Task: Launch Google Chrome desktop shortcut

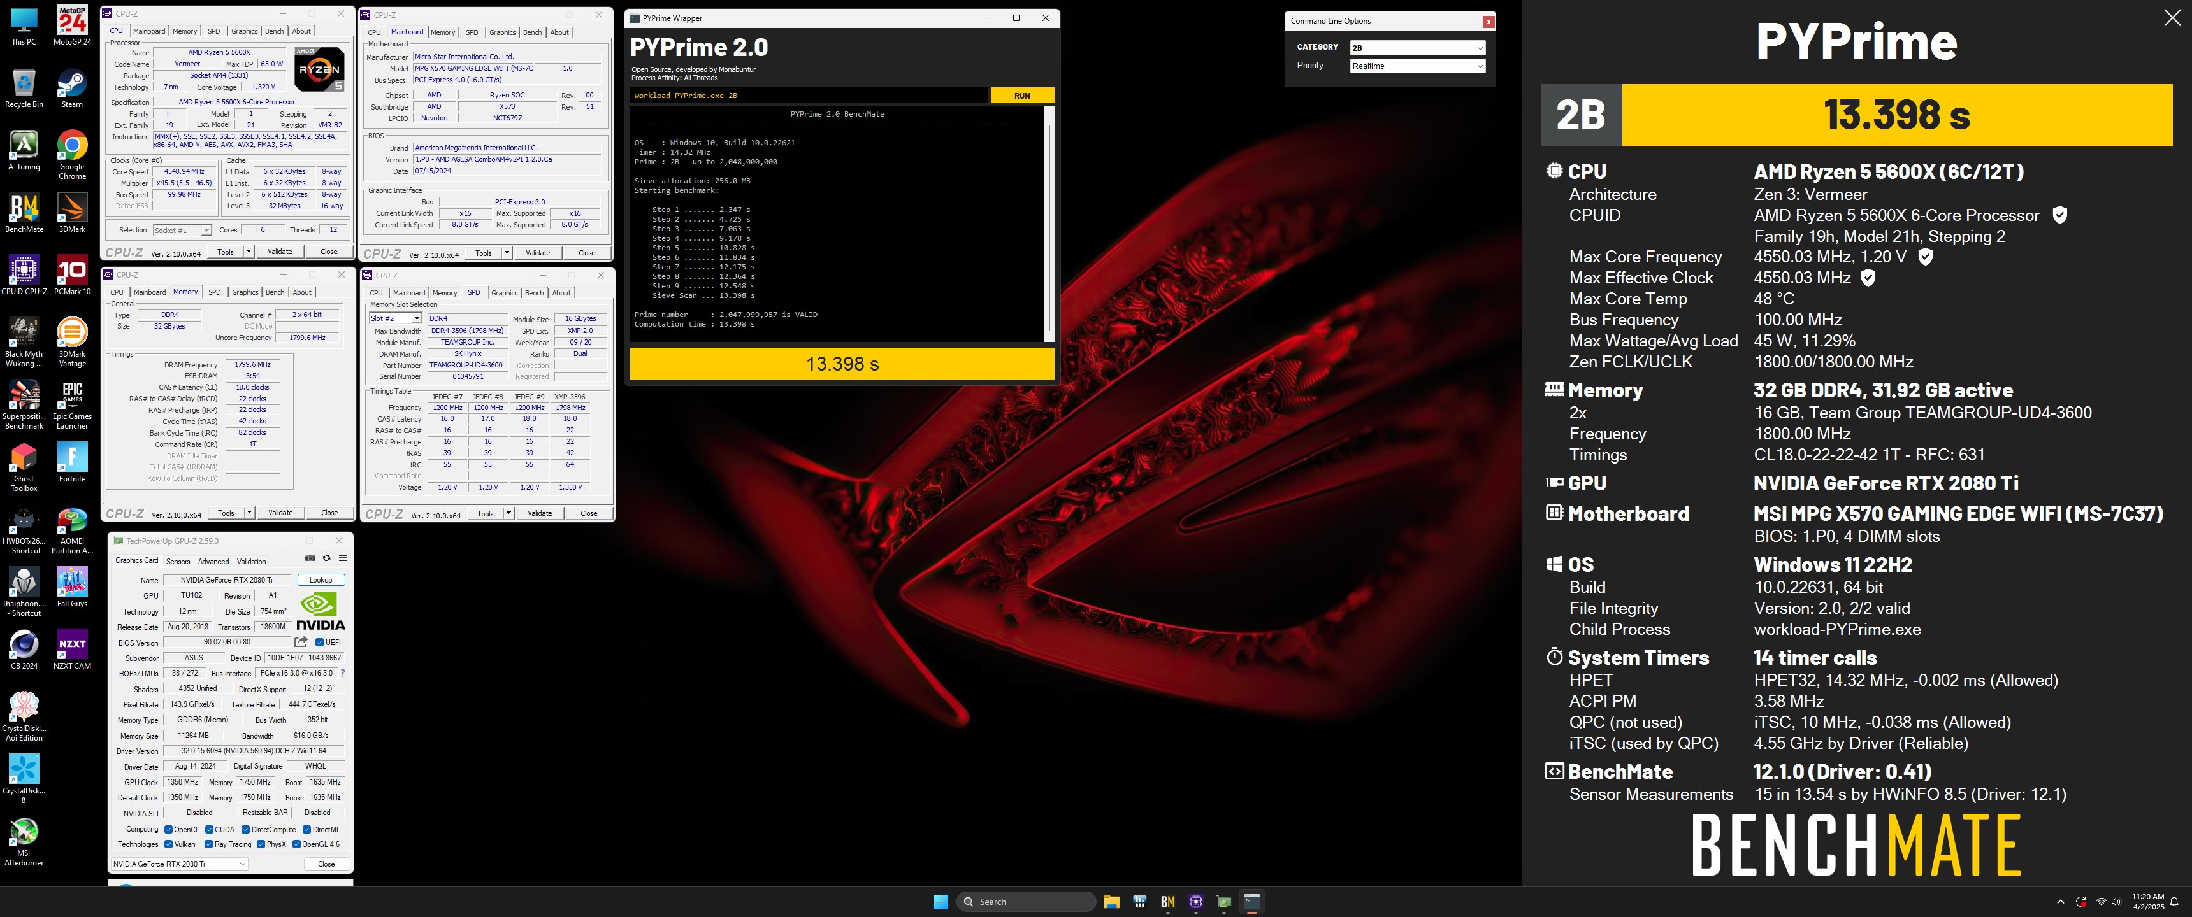Action: coord(73,155)
